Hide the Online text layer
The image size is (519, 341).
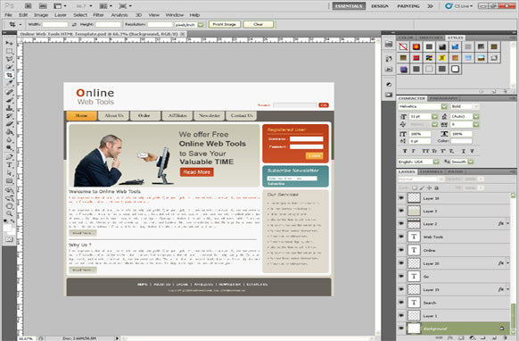(x=401, y=250)
